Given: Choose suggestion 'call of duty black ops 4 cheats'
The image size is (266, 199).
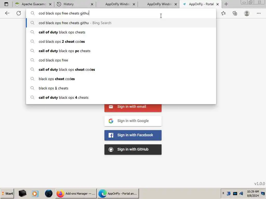Looking at the screenshot, I should tap(121, 97).
